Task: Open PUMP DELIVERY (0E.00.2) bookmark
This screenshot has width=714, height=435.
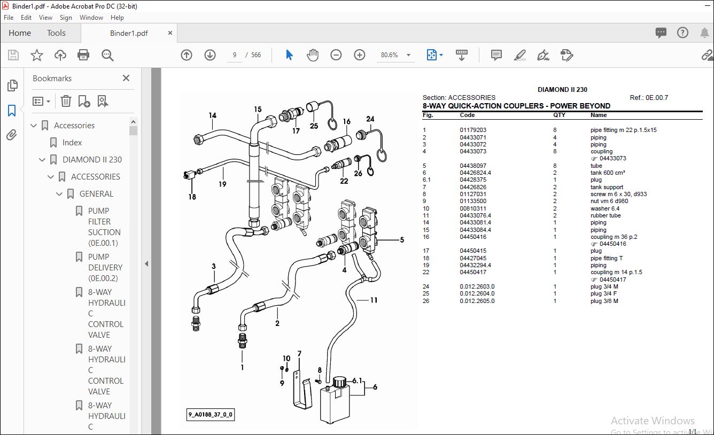Action: point(105,267)
